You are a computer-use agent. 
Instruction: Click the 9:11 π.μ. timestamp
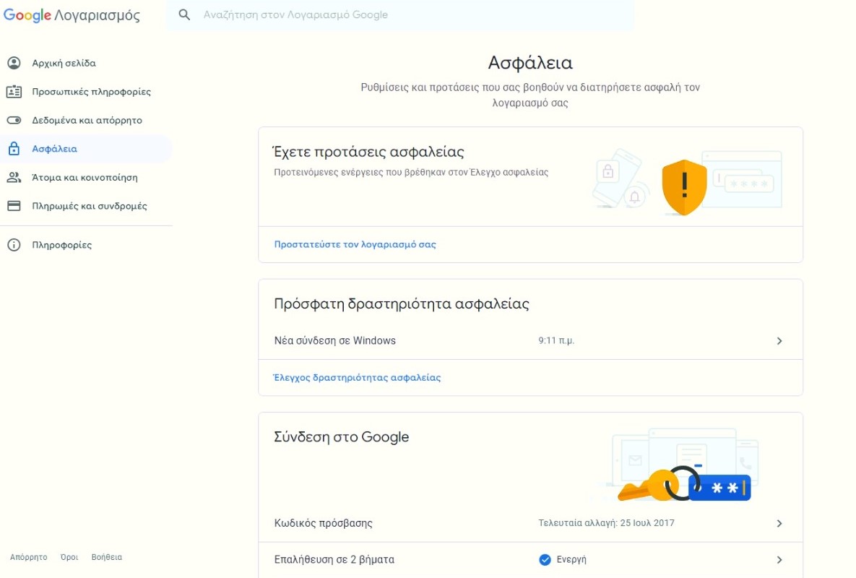(x=556, y=340)
